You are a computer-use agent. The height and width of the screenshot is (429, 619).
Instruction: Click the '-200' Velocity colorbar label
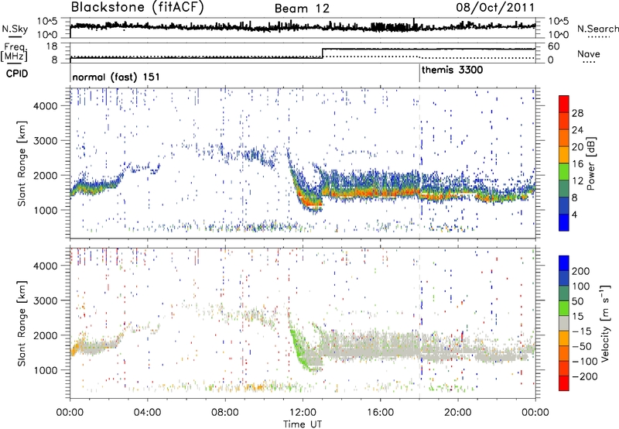(585, 376)
